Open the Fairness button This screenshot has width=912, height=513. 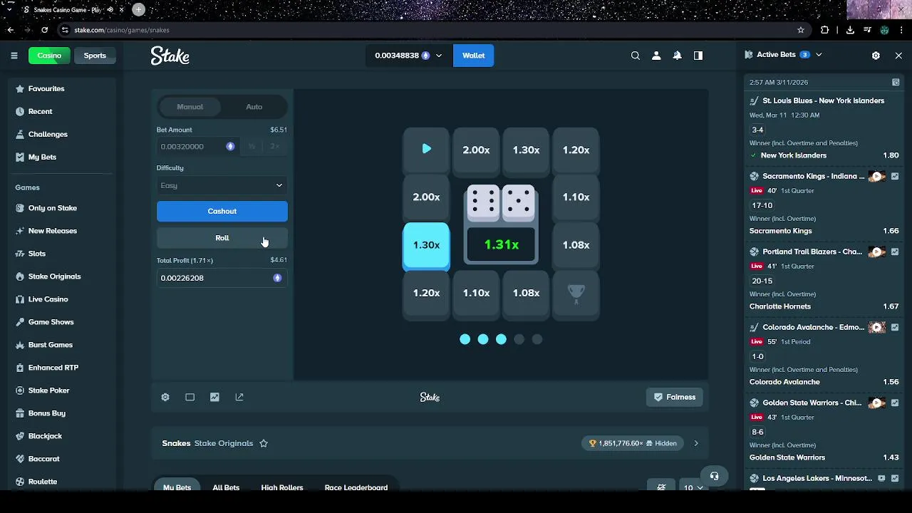click(675, 397)
